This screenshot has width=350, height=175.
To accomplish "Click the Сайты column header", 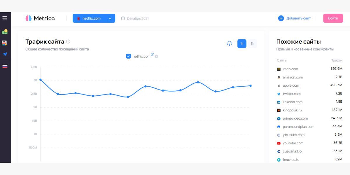I will click(x=282, y=60).
